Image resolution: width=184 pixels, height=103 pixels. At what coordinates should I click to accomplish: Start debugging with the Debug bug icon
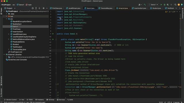164,5
